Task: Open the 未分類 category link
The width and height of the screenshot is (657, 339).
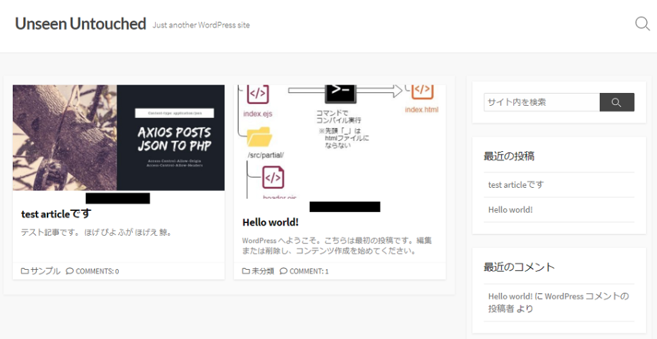Action: pyautogui.click(x=262, y=271)
